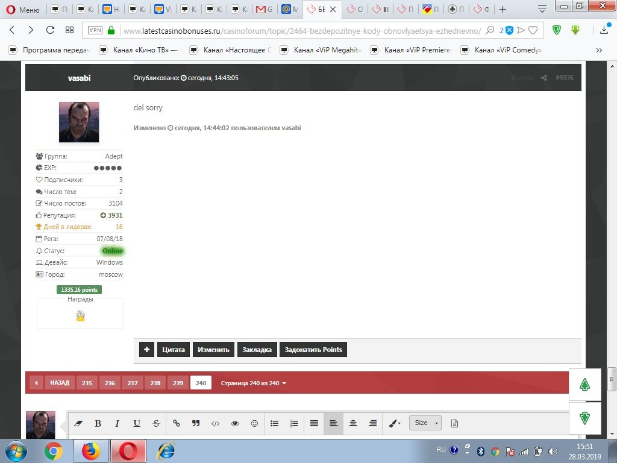Open the emoticon smiley picker
The height and width of the screenshot is (463, 617).
[x=254, y=423]
